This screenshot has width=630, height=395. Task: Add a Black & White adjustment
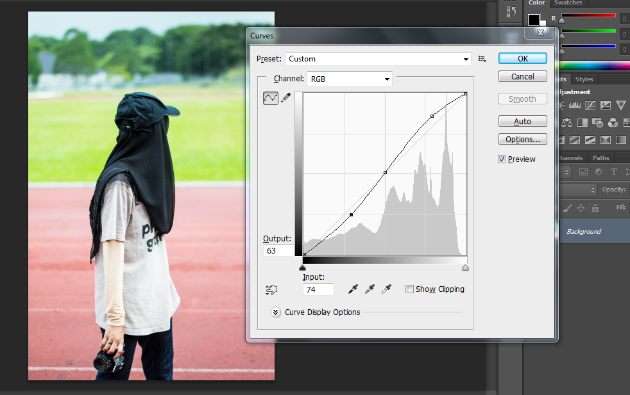582,122
